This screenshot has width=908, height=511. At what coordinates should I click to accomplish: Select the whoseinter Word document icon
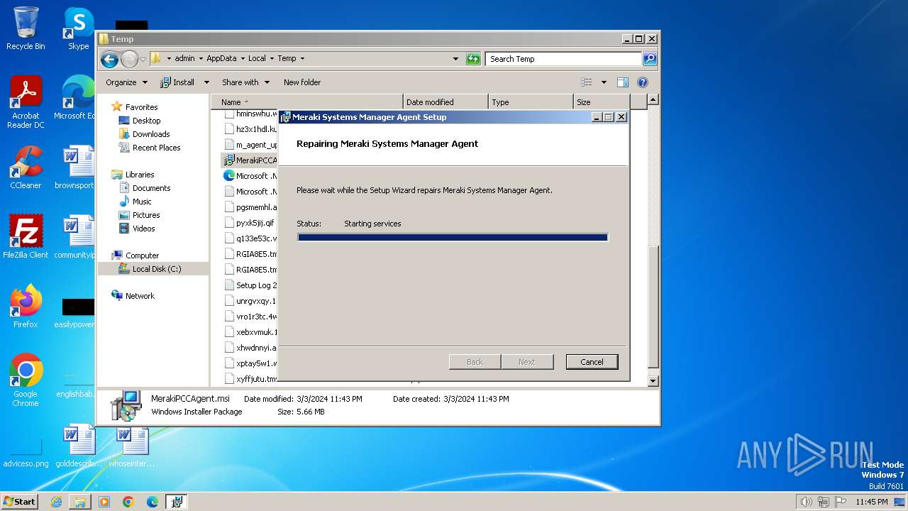point(132,446)
